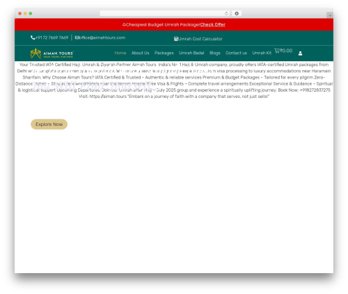Open a new tab with plus button
This screenshot has width=348, height=294.
[x=330, y=15]
